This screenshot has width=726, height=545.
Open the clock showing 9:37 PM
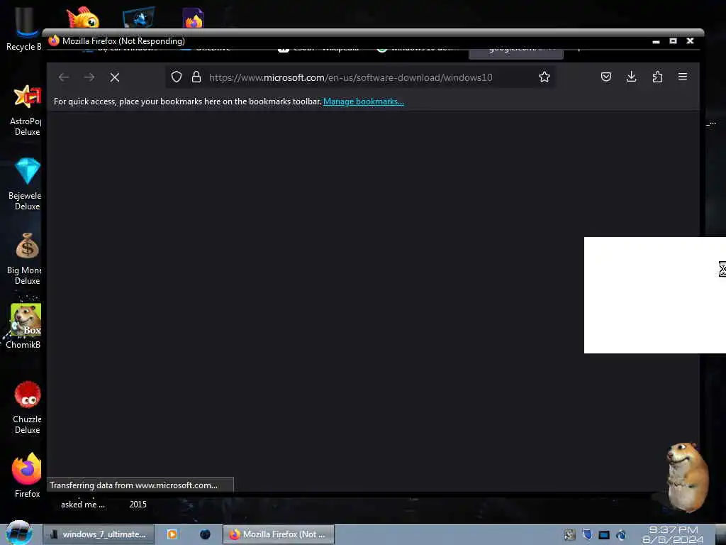673,534
